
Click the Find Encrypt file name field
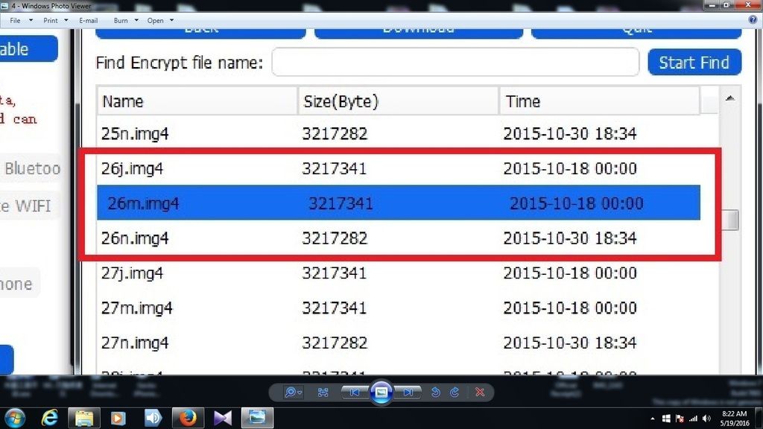point(455,63)
